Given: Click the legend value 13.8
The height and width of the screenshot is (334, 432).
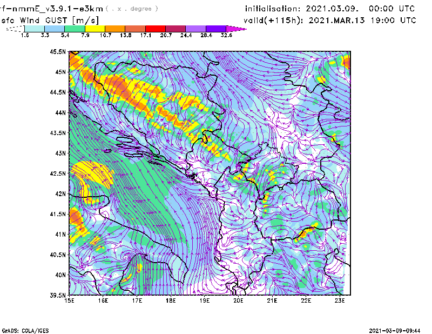Looking at the screenshot, I should point(126,35).
